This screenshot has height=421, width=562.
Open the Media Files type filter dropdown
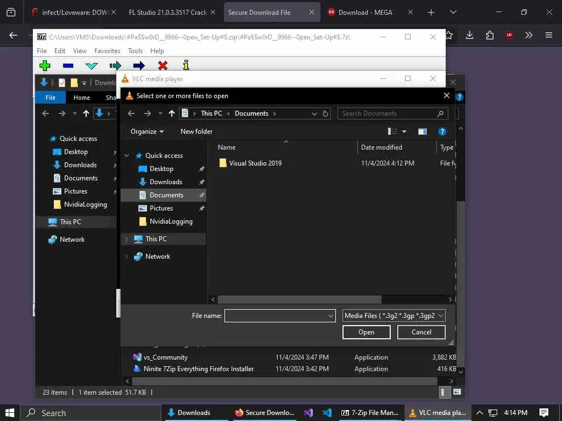(x=394, y=316)
